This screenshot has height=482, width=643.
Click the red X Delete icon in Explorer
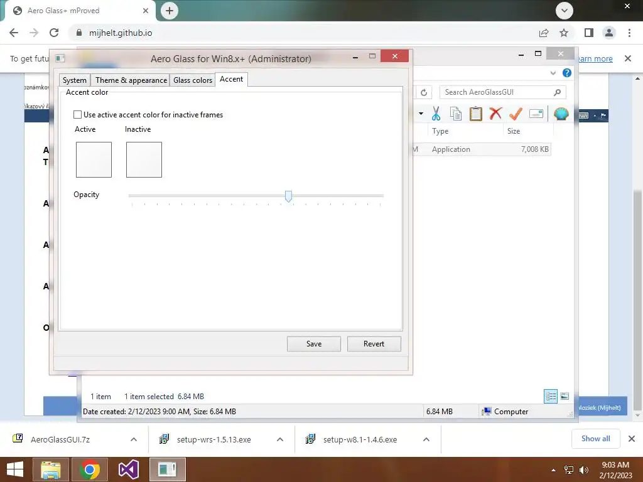(x=496, y=113)
